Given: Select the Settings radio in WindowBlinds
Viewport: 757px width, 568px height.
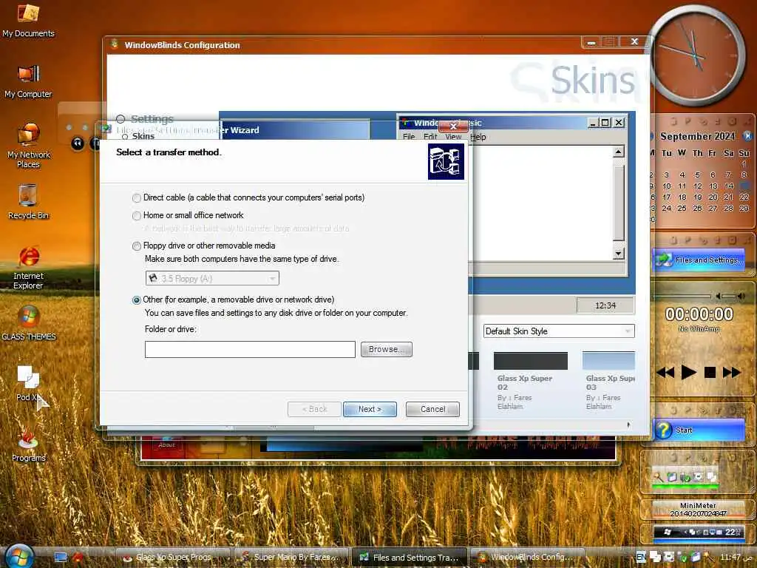Looking at the screenshot, I should (120, 119).
